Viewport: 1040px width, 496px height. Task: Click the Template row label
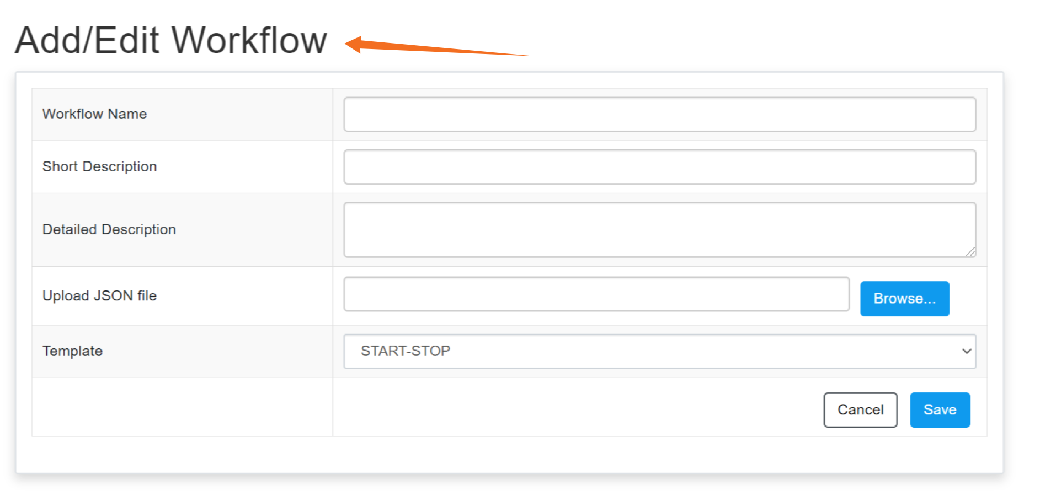[72, 351]
